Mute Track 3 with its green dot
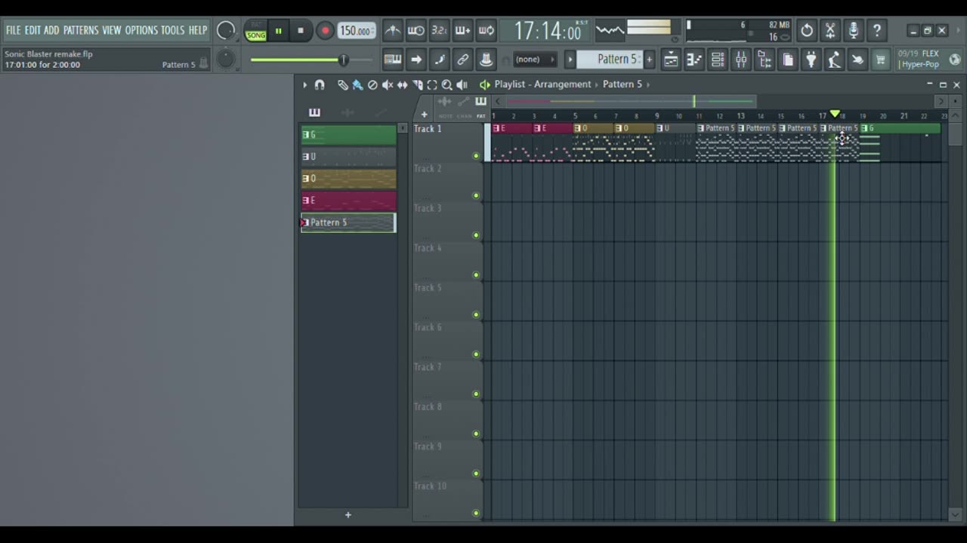Image resolution: width=967 pixels, height=543 pixels. [476, 235]
